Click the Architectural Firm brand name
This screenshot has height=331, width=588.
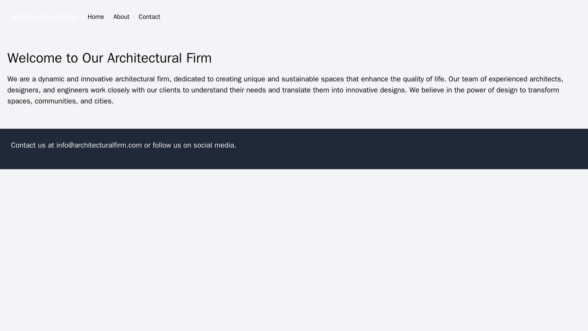coord(44,17)
